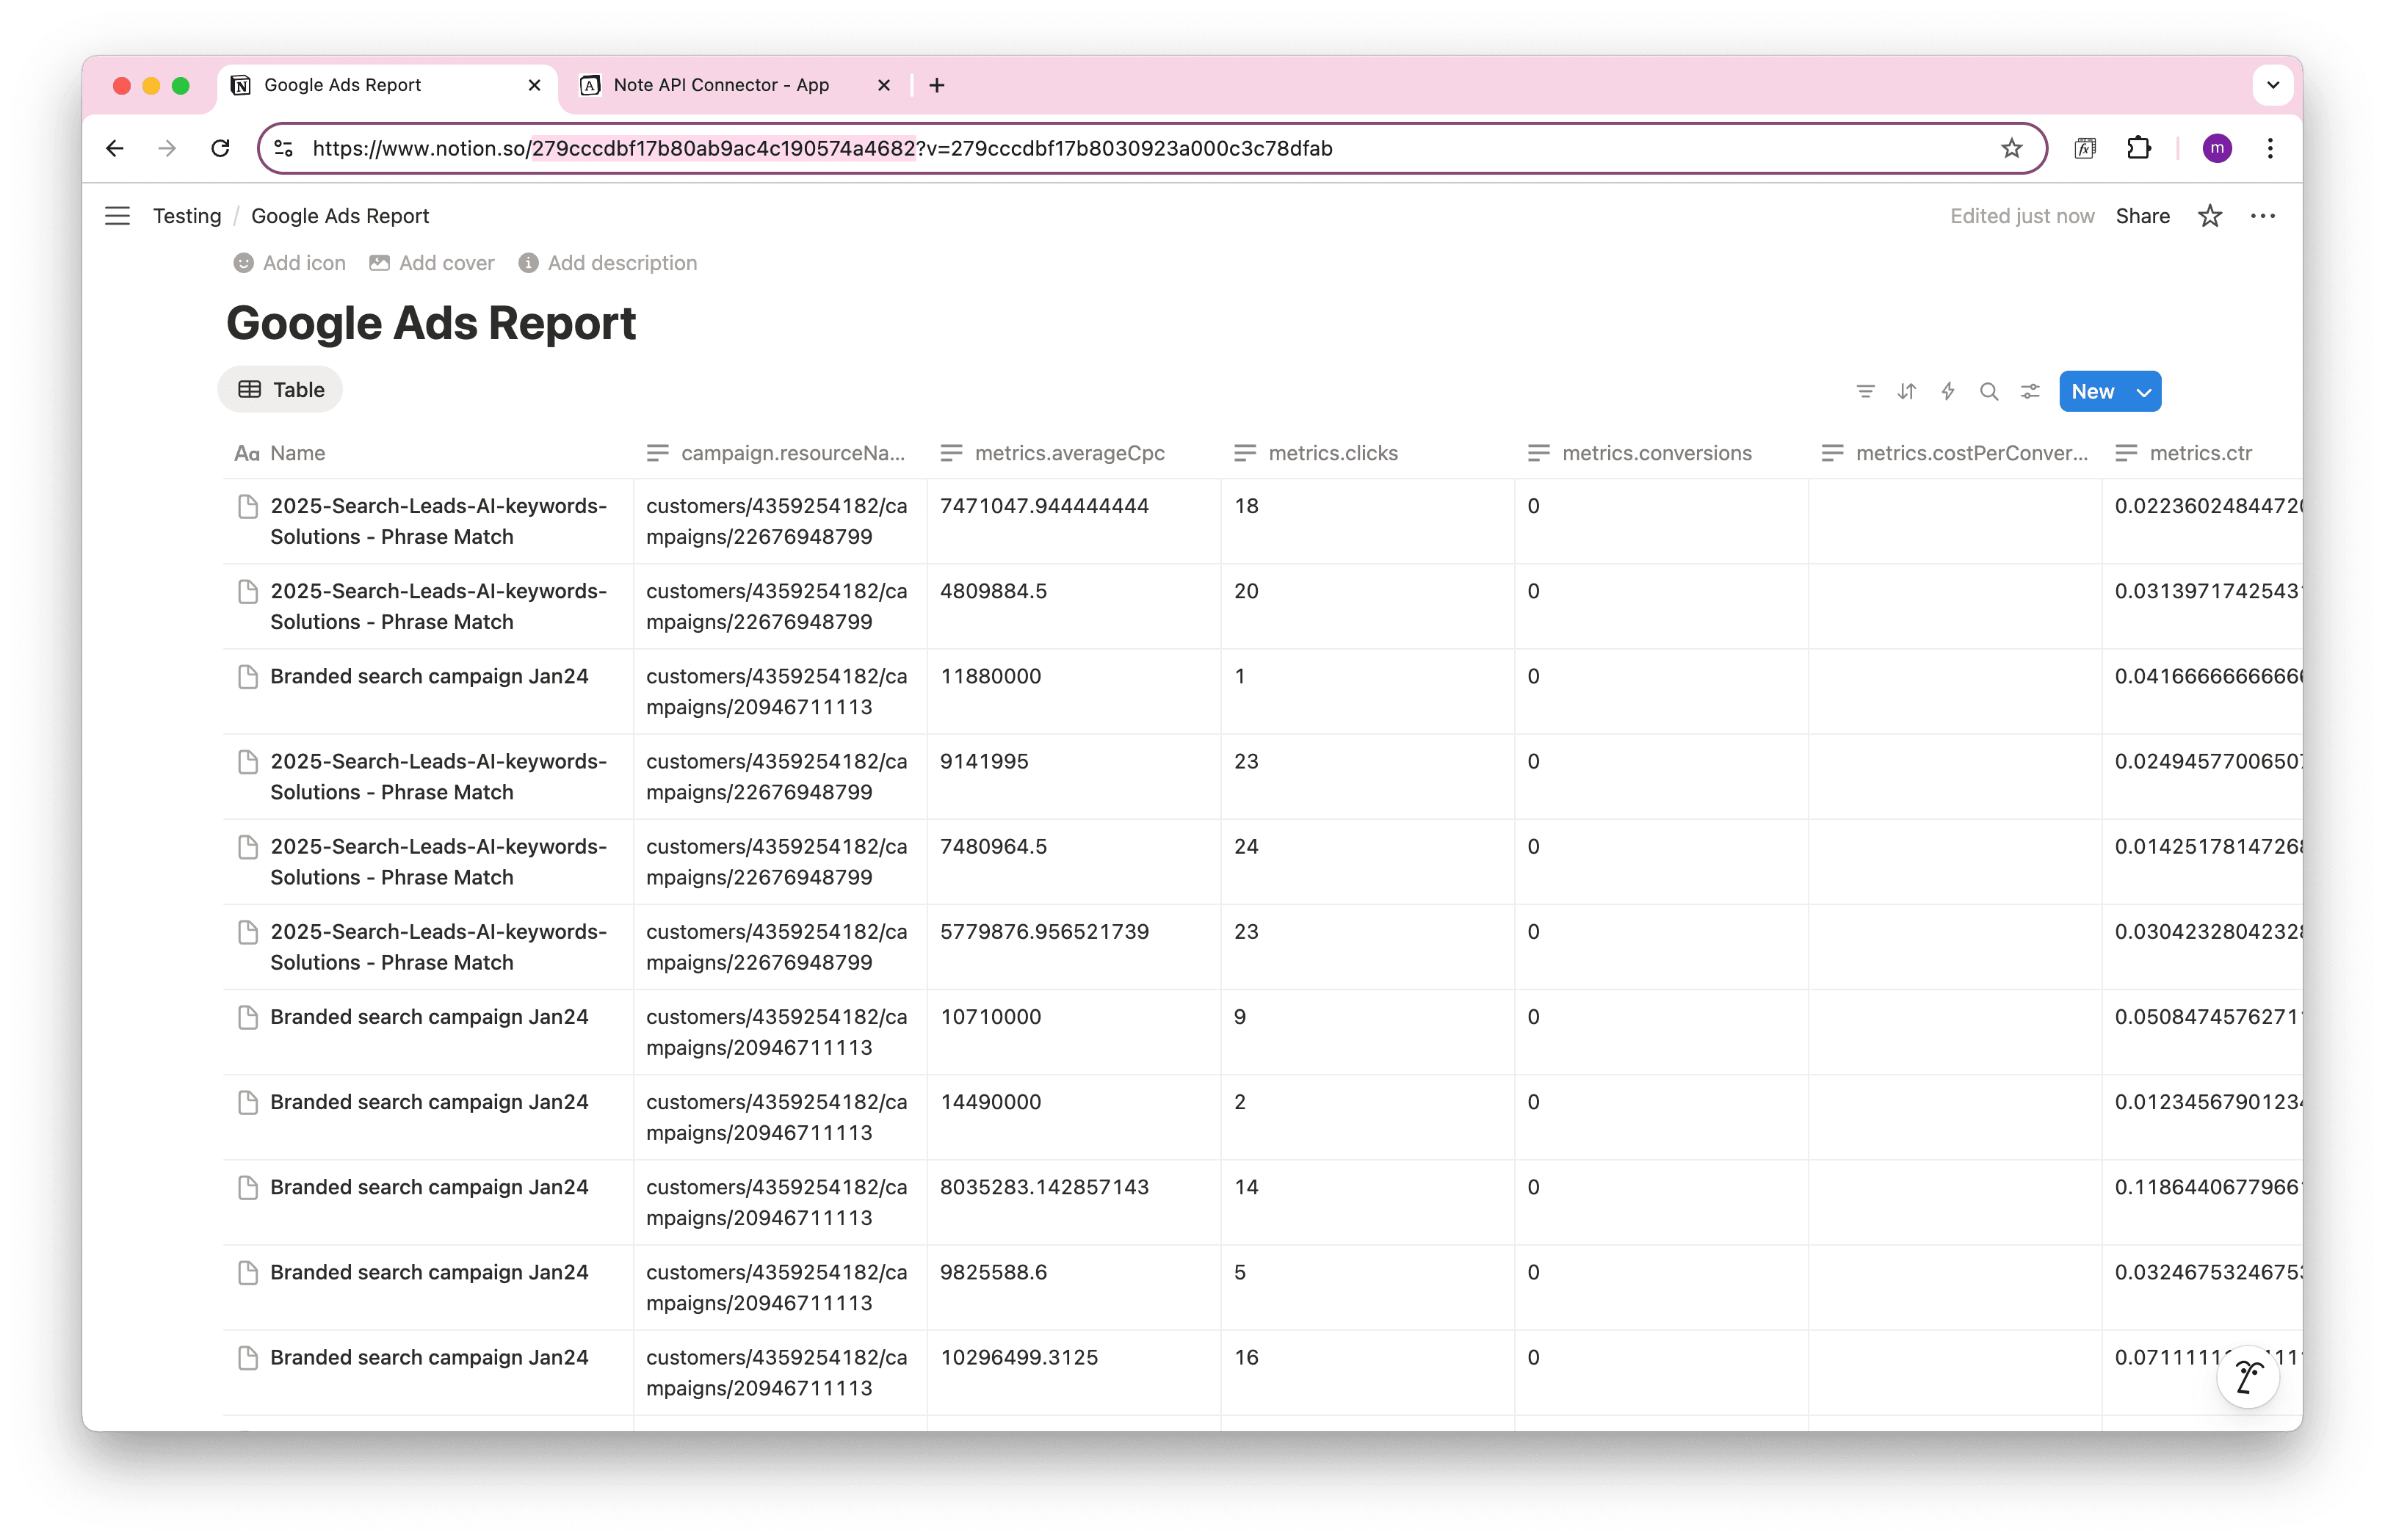Open the Chrome three-dot menu
The height and width of the screenshot is (1540, 2385).
coord(2270,148)
